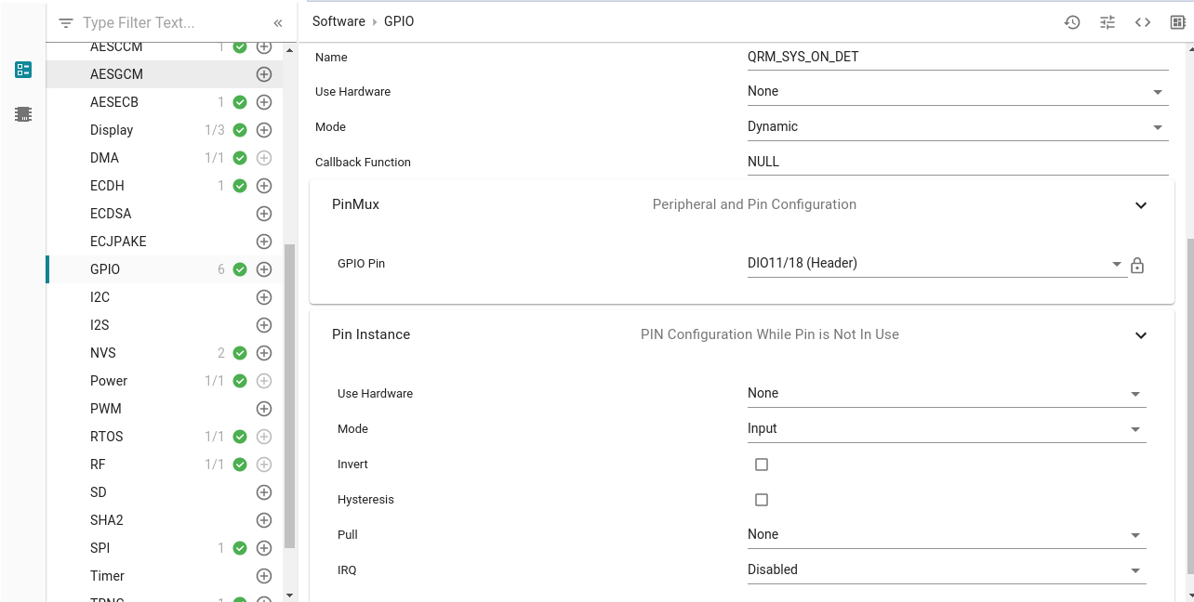Click Software in the breadcrumb
This screenshot has height=602, width=1194.
[339, 21]
